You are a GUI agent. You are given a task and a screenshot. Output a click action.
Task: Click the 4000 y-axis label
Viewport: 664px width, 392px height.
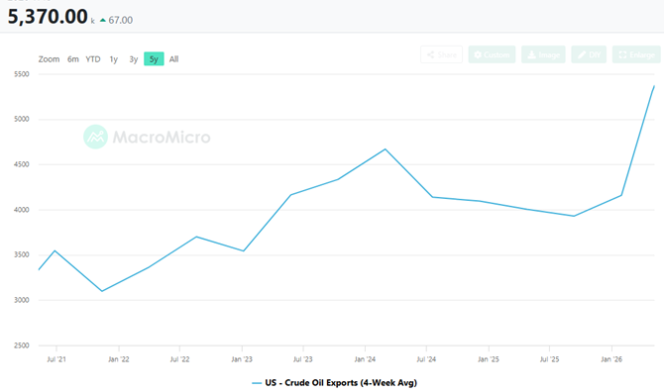[x=22, y=210]
